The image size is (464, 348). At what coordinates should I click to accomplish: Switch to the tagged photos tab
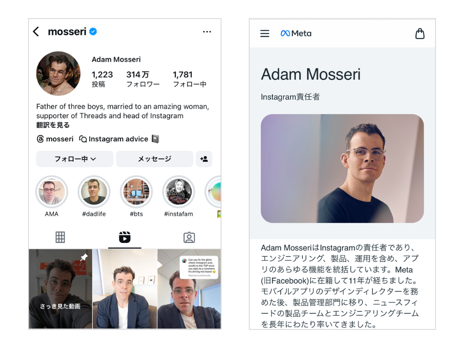coord(189,237)
